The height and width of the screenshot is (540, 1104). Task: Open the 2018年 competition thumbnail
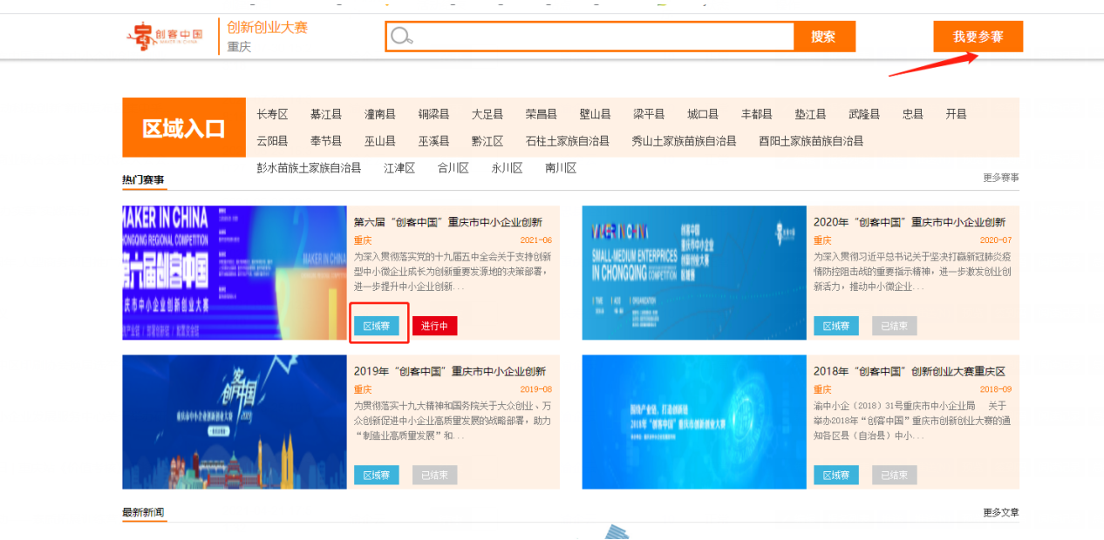click(x=694, y=422)
